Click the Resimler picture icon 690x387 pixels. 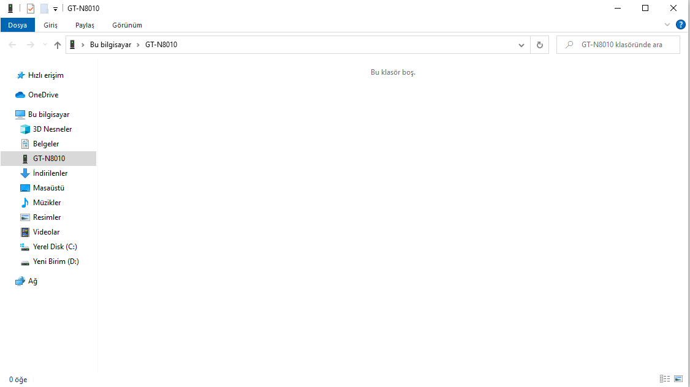pos(25,217)
